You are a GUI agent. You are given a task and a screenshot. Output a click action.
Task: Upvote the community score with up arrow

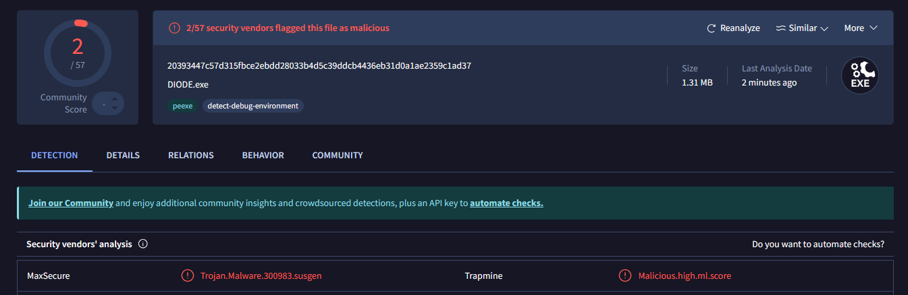(115, 100)
